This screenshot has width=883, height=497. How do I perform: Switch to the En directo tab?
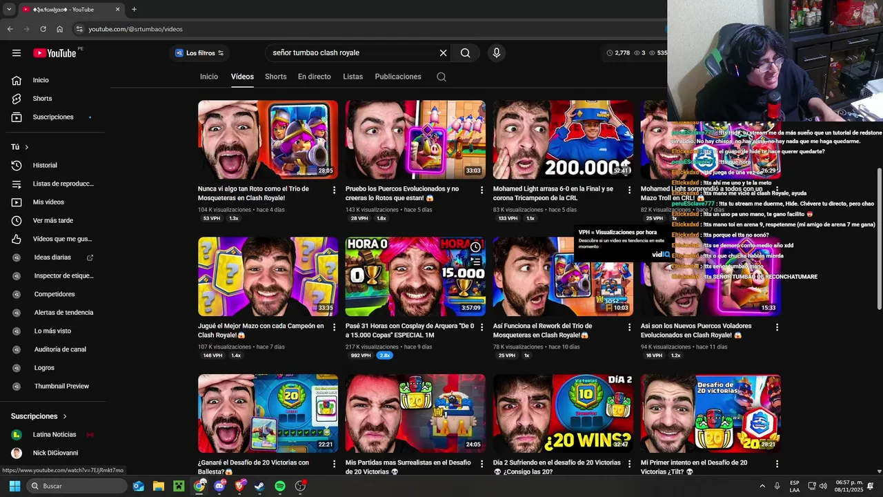point(315,77)
